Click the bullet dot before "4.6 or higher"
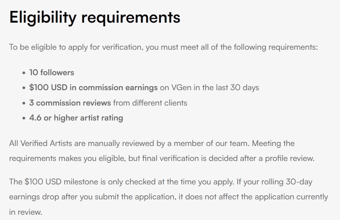The width and height of the screenshot is (340, 220). [x=24, y=118]
